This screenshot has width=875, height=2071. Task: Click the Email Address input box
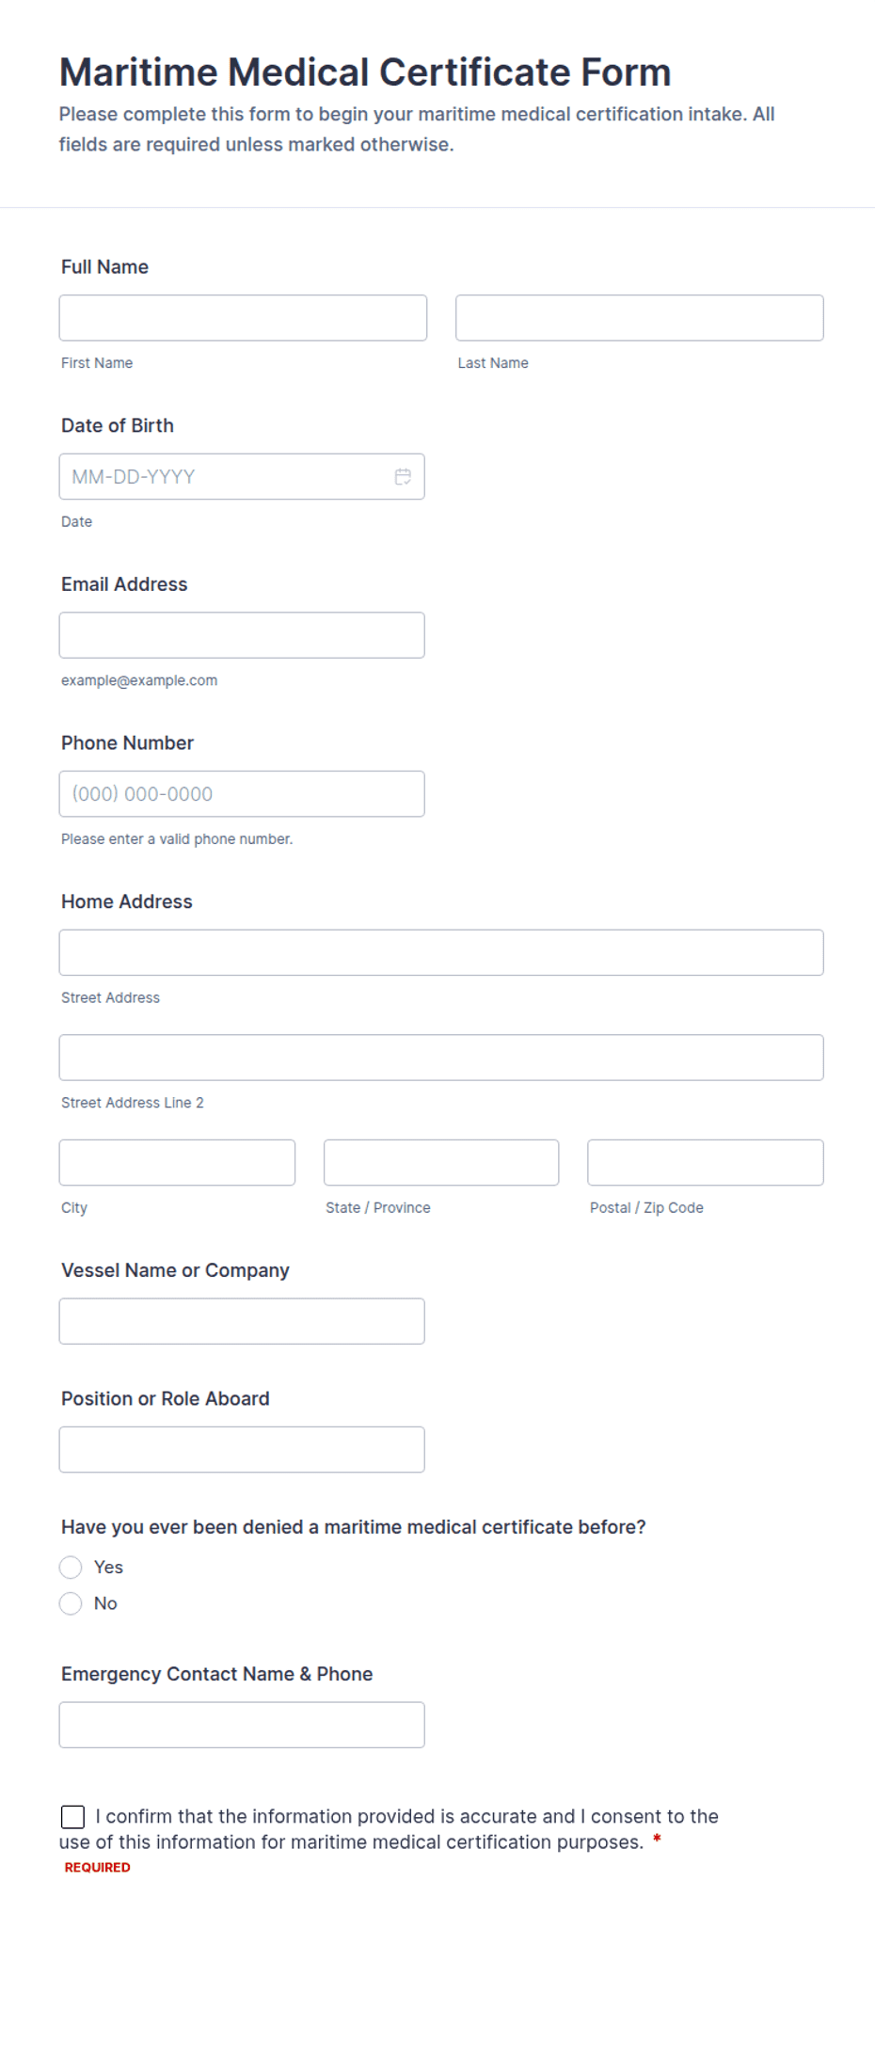point(242,635)
